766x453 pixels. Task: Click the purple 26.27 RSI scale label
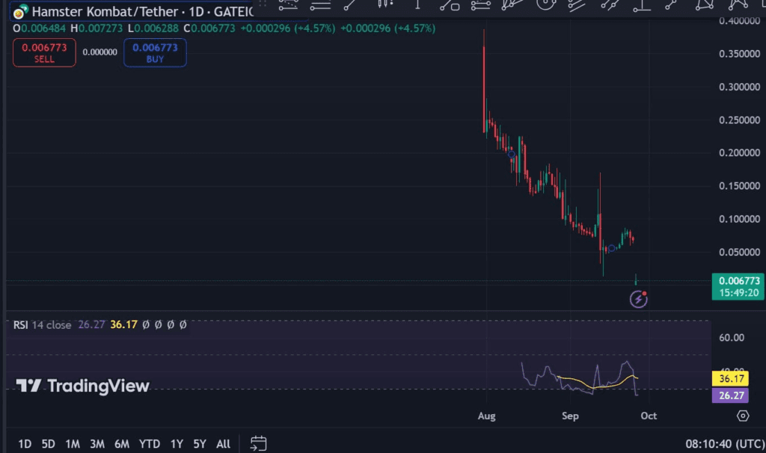730,395
